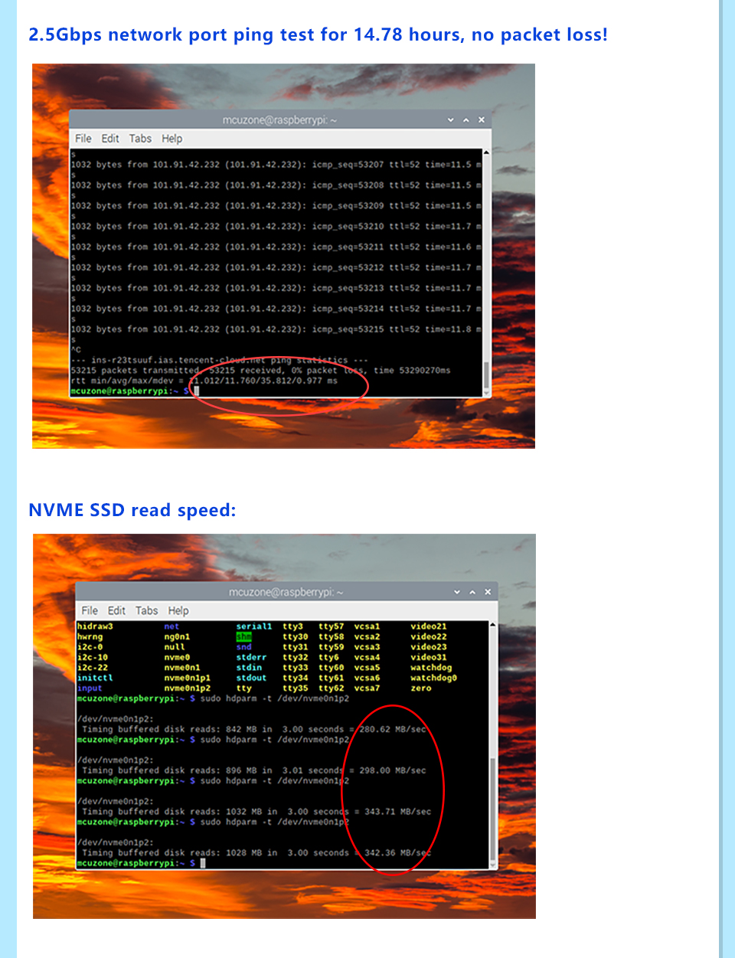735x958 pixels.
Task: Click scroll-up arrow in hdparm terminal
Action: tap(492, 626)
